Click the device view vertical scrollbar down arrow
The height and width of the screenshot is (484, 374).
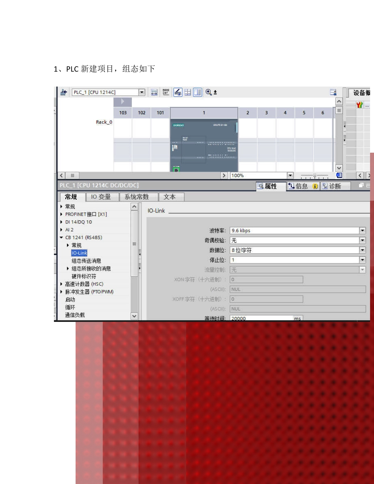[339, 168]
